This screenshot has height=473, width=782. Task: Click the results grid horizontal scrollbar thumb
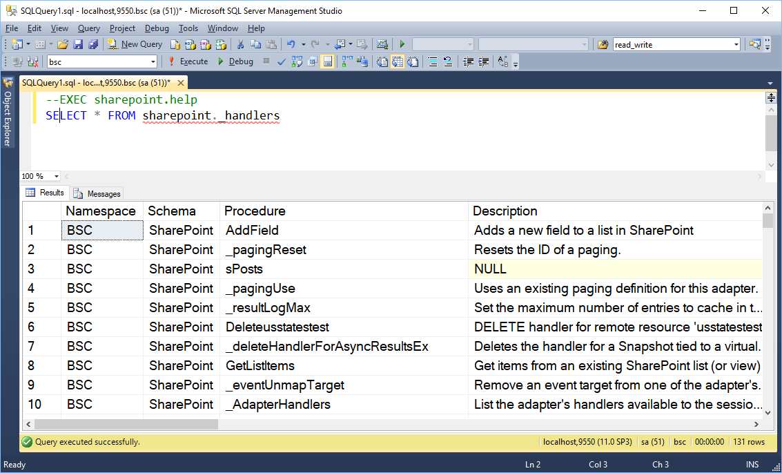[126, 424]
